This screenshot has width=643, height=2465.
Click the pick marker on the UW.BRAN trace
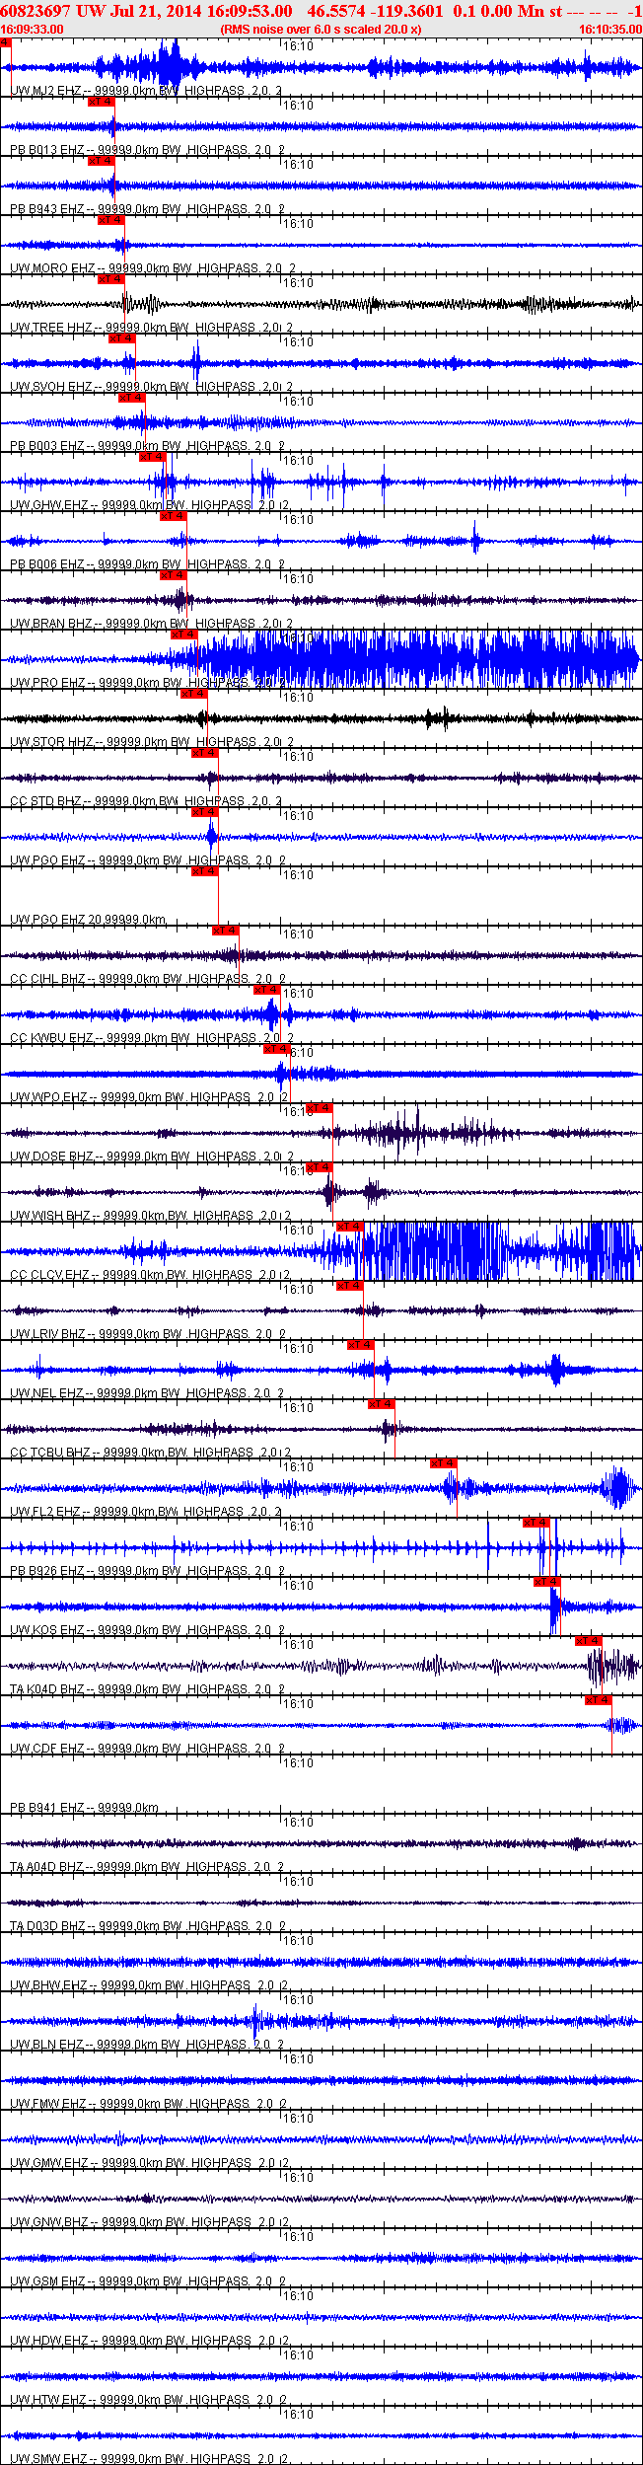click(x=174, y=575)
